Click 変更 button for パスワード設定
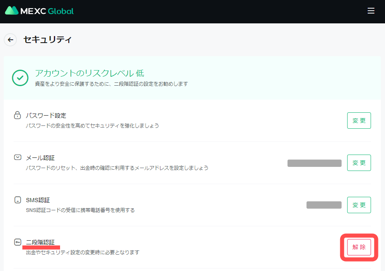The width and height of the screenshot is (385, 271). coord(359,121)
